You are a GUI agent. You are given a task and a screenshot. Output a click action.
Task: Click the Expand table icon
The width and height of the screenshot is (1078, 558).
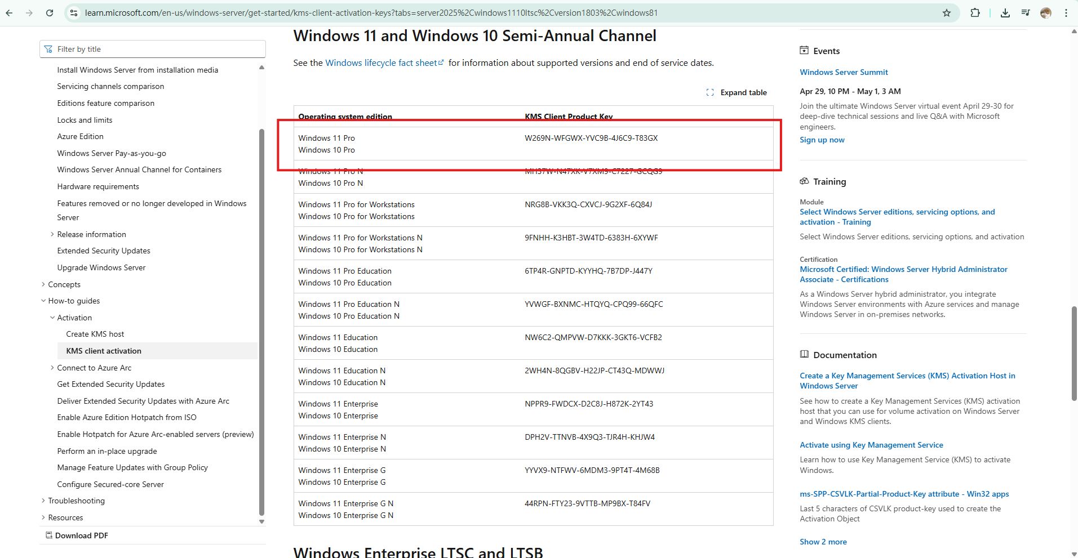pyautogui.click(x=710, y=92)
